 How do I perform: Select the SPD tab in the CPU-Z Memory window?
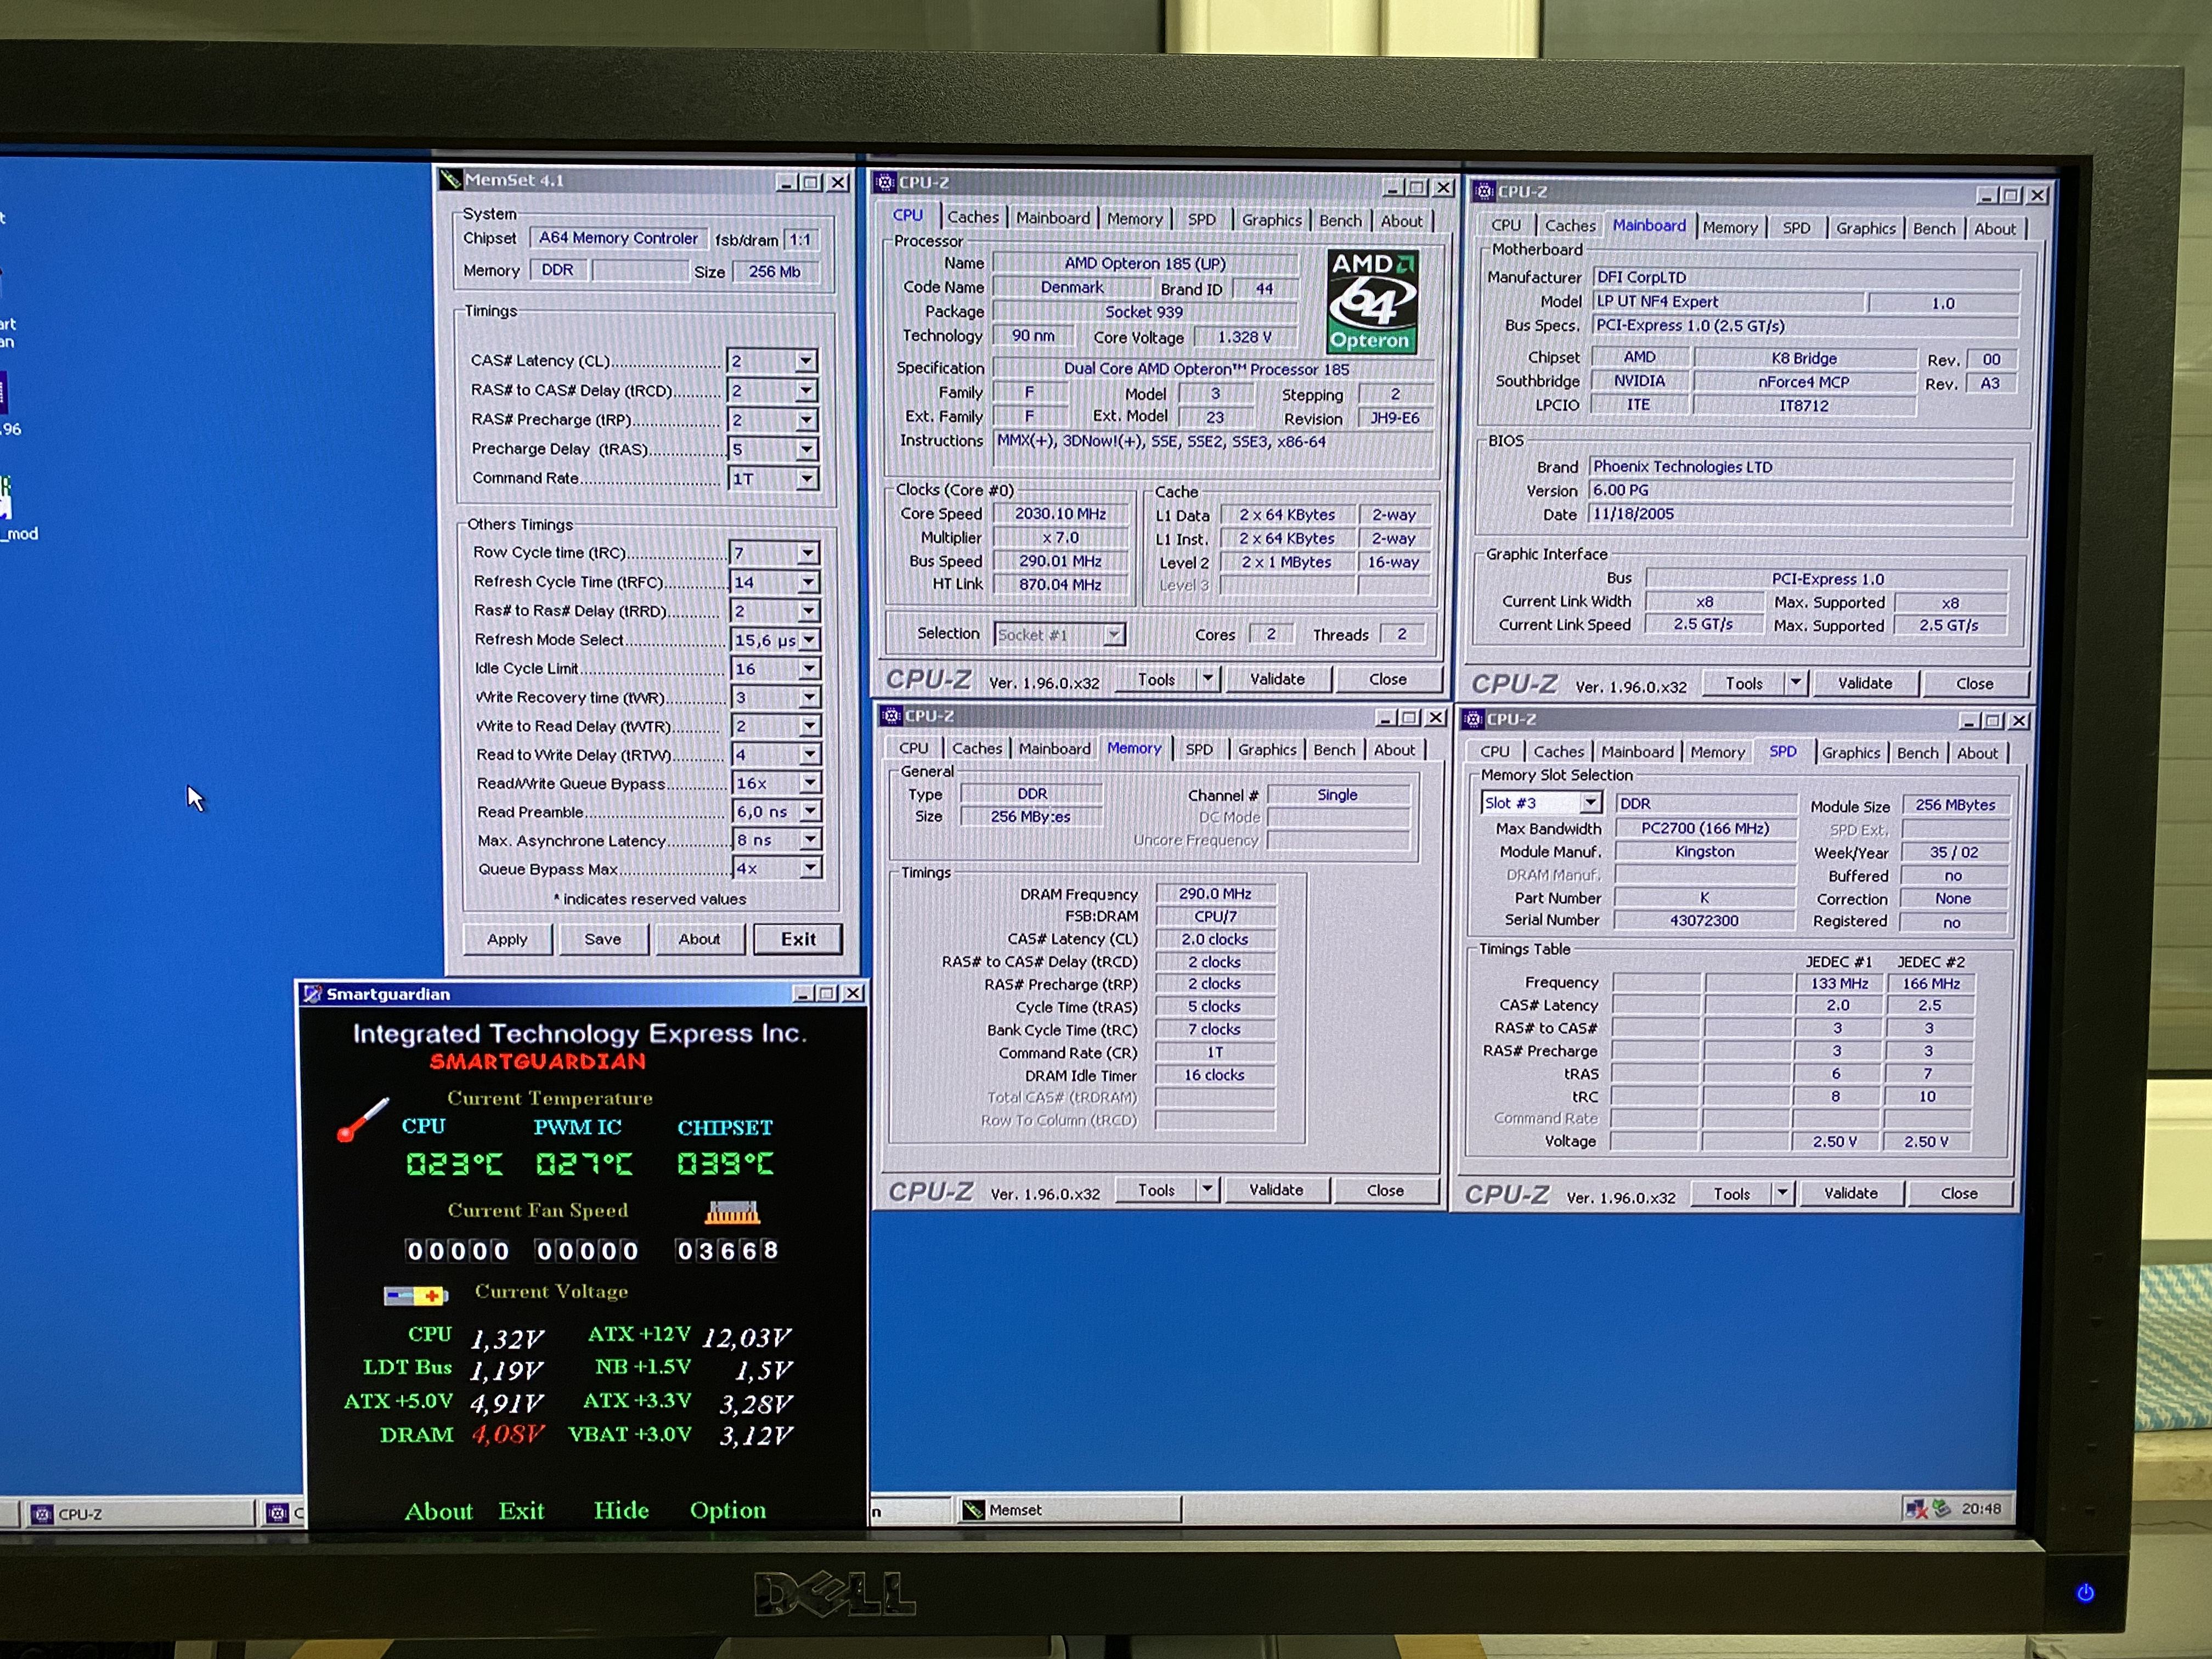click(x=1199, y=749)
